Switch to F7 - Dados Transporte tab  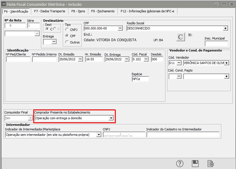49,11
